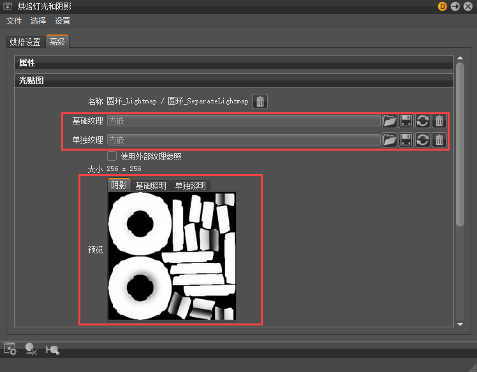Open folder icon for 单独纹理
Image resolution: width=477 pixels, height=372 pixels.
click(390, 140)
